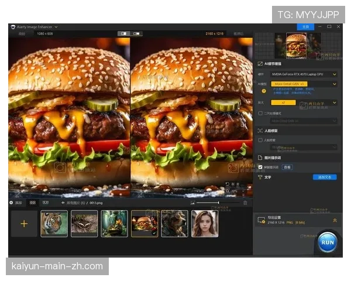Select the filmstrip view icon
This screenshot has height=281, width=351.
45,203
